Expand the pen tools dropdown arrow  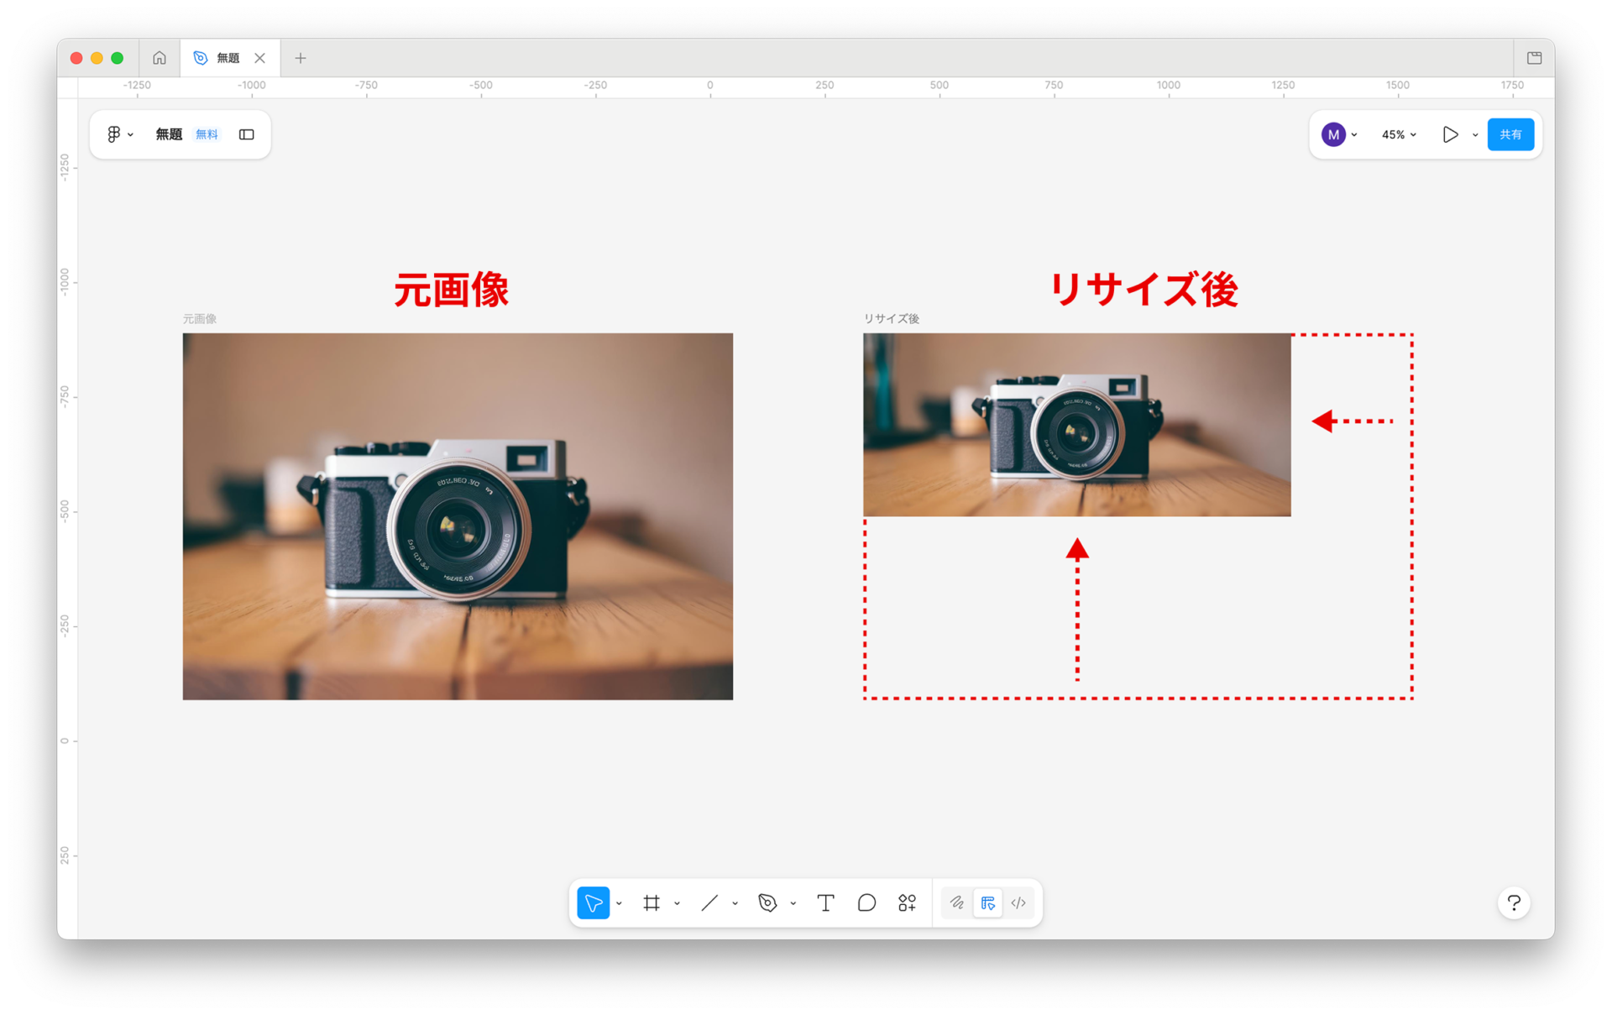(793, 903)
